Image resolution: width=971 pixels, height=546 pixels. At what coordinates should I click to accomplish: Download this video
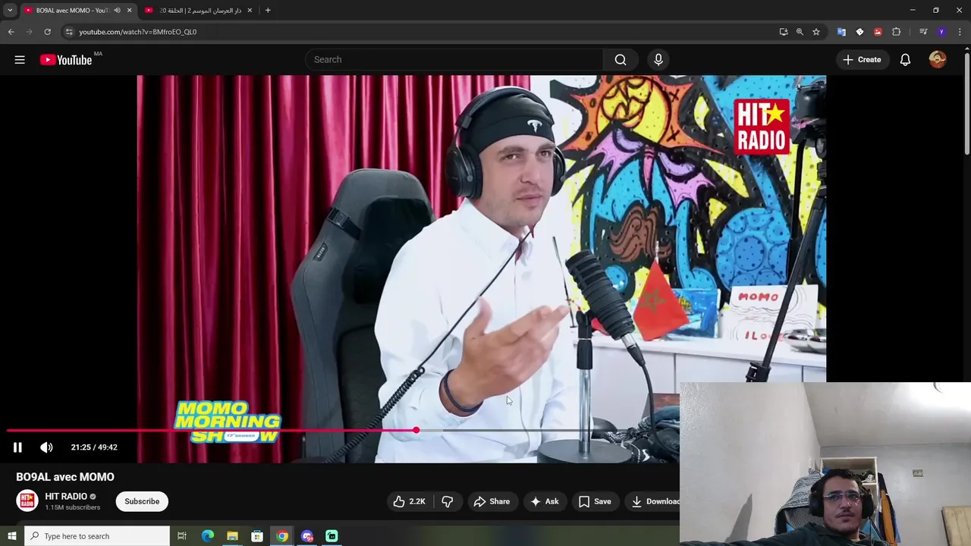point(654,501)
